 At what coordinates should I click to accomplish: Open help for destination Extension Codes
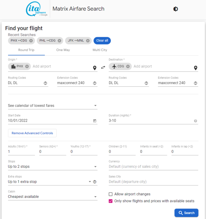(196, 83)
